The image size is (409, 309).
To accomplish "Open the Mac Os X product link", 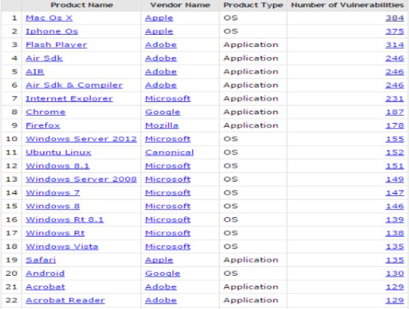I will click(x=48, y=18).
